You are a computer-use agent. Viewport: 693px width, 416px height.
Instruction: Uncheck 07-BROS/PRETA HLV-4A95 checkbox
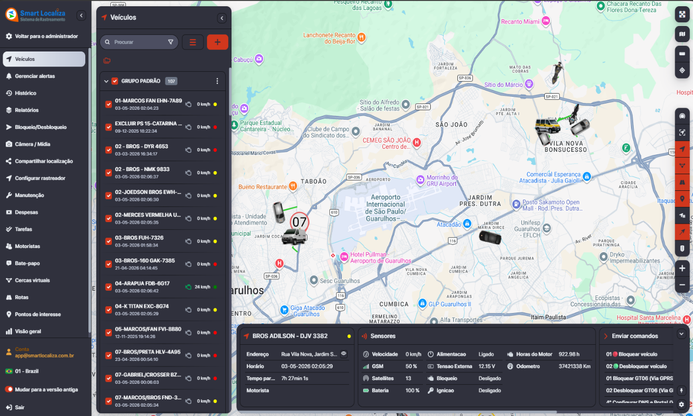coord(109,356)
